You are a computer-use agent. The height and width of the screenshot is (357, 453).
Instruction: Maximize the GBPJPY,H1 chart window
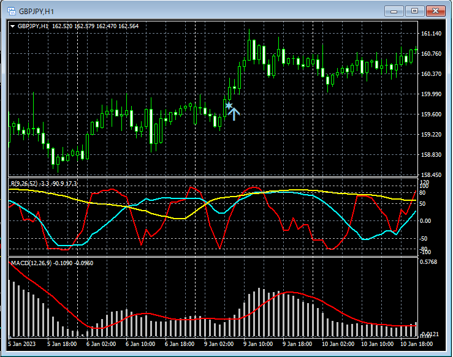point(415,10)
